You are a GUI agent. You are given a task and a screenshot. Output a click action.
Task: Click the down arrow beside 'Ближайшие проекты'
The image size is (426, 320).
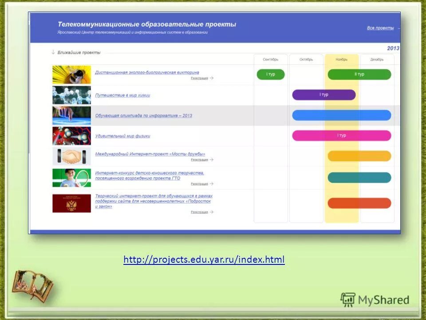pos(53,52)
